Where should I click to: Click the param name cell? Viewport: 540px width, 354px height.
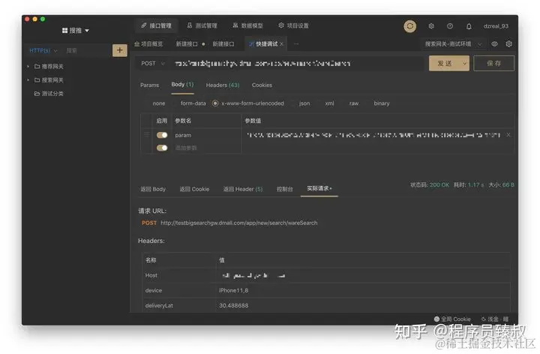(x=207, y=135)
